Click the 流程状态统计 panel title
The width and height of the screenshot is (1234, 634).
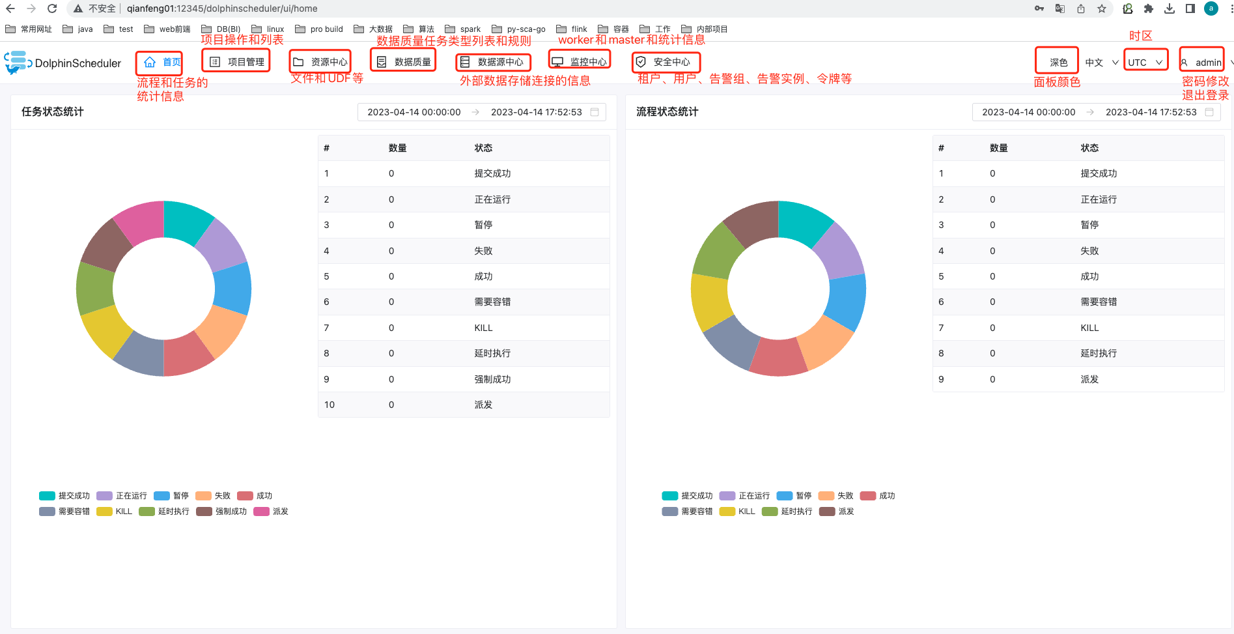click(x=667, y=111)
